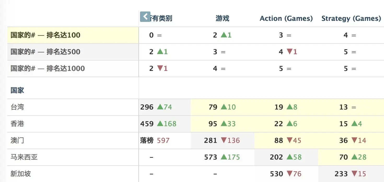
Task: Select the Strategy (Games) column header
Action: pos(351,19)
